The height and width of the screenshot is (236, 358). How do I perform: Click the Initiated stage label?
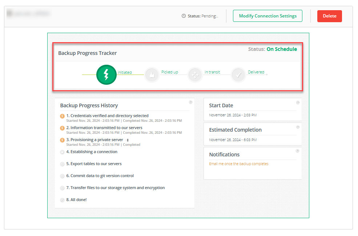tap(125, 72)
